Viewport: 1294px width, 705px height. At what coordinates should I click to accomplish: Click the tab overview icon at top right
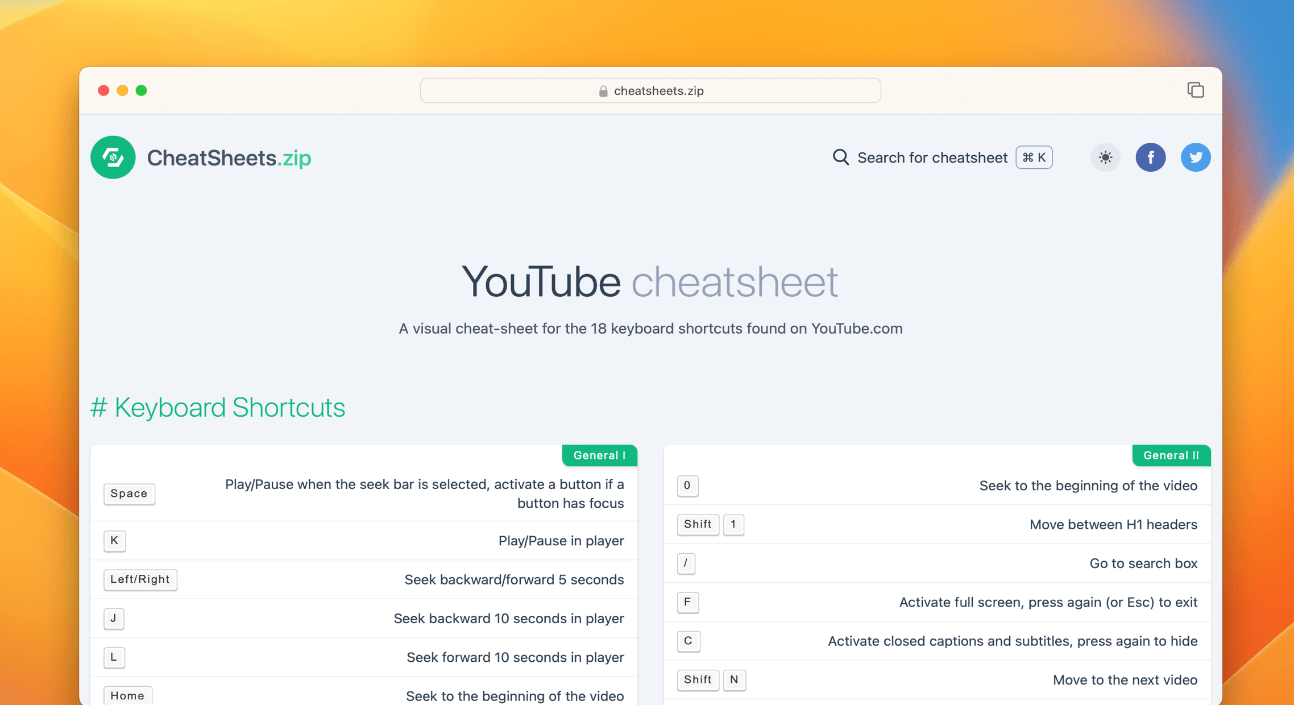1195,90
